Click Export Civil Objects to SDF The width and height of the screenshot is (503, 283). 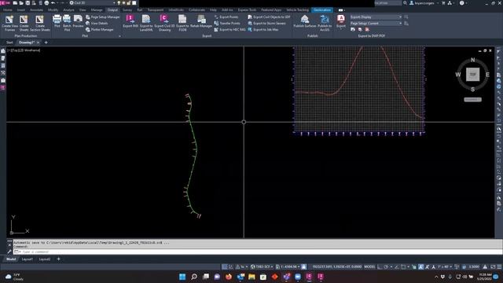pyautogui.click(x=269, y=17)
